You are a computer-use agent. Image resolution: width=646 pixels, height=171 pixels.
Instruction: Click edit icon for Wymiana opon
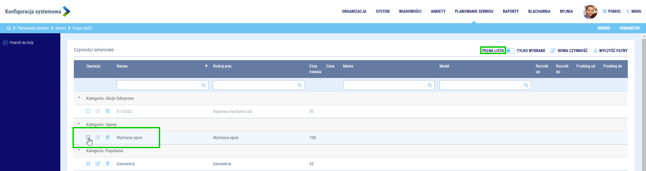(98, 137)
